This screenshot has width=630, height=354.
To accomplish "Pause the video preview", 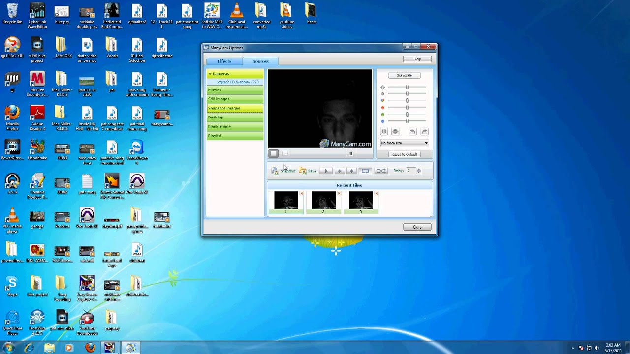I will coord(351,154).
